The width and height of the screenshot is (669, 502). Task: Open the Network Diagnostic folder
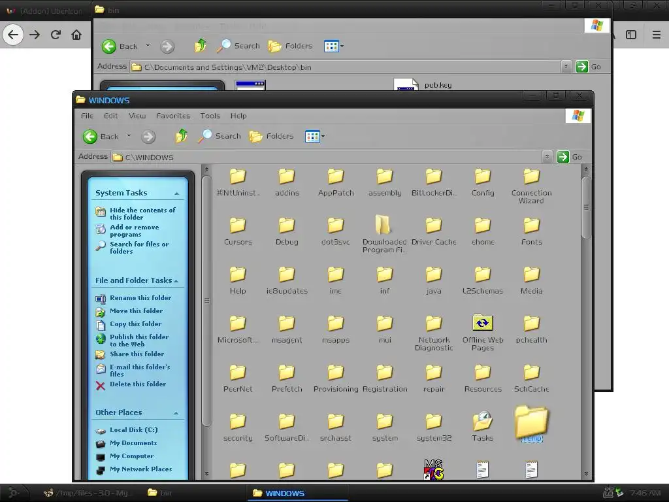coord(434,333)
